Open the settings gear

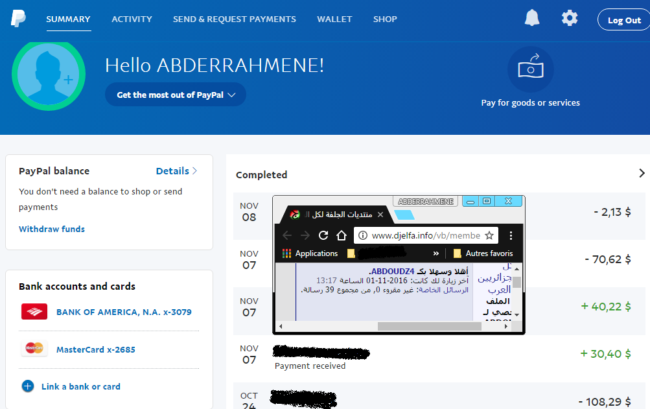point(570,18)
